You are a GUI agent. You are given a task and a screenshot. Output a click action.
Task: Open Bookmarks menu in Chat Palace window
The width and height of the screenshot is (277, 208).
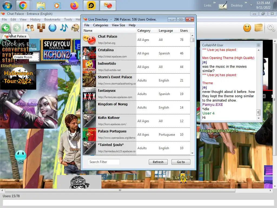pyautogui.click(x=52, y=19)
